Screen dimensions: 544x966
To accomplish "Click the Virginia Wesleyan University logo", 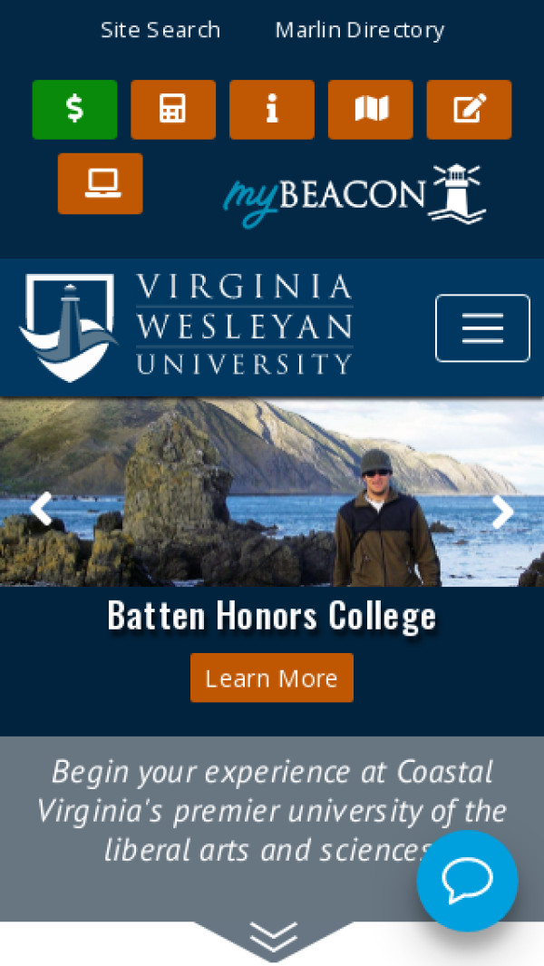I will click(x=186, y=327).
